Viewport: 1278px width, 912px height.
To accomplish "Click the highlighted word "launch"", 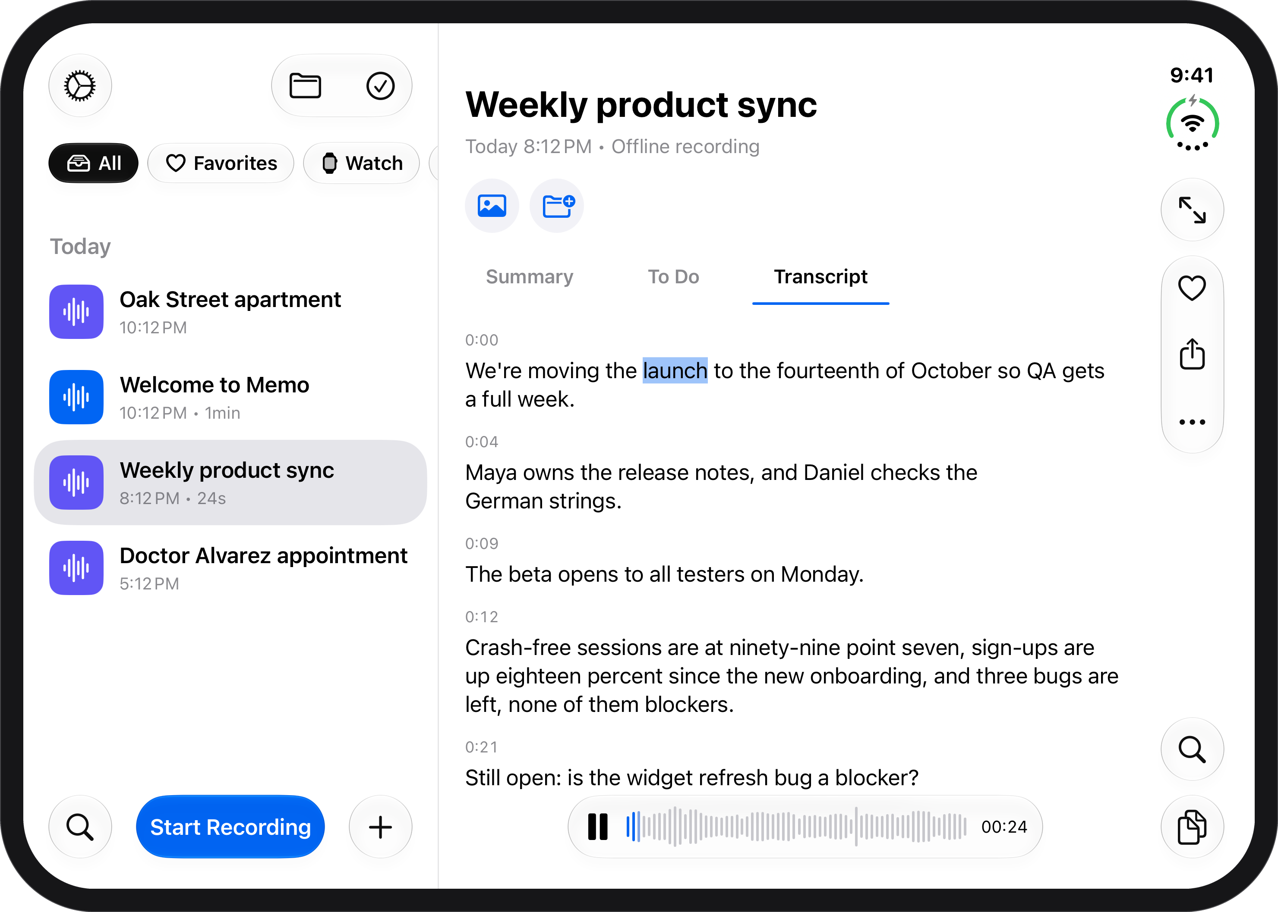I will [x=675, y=371].
